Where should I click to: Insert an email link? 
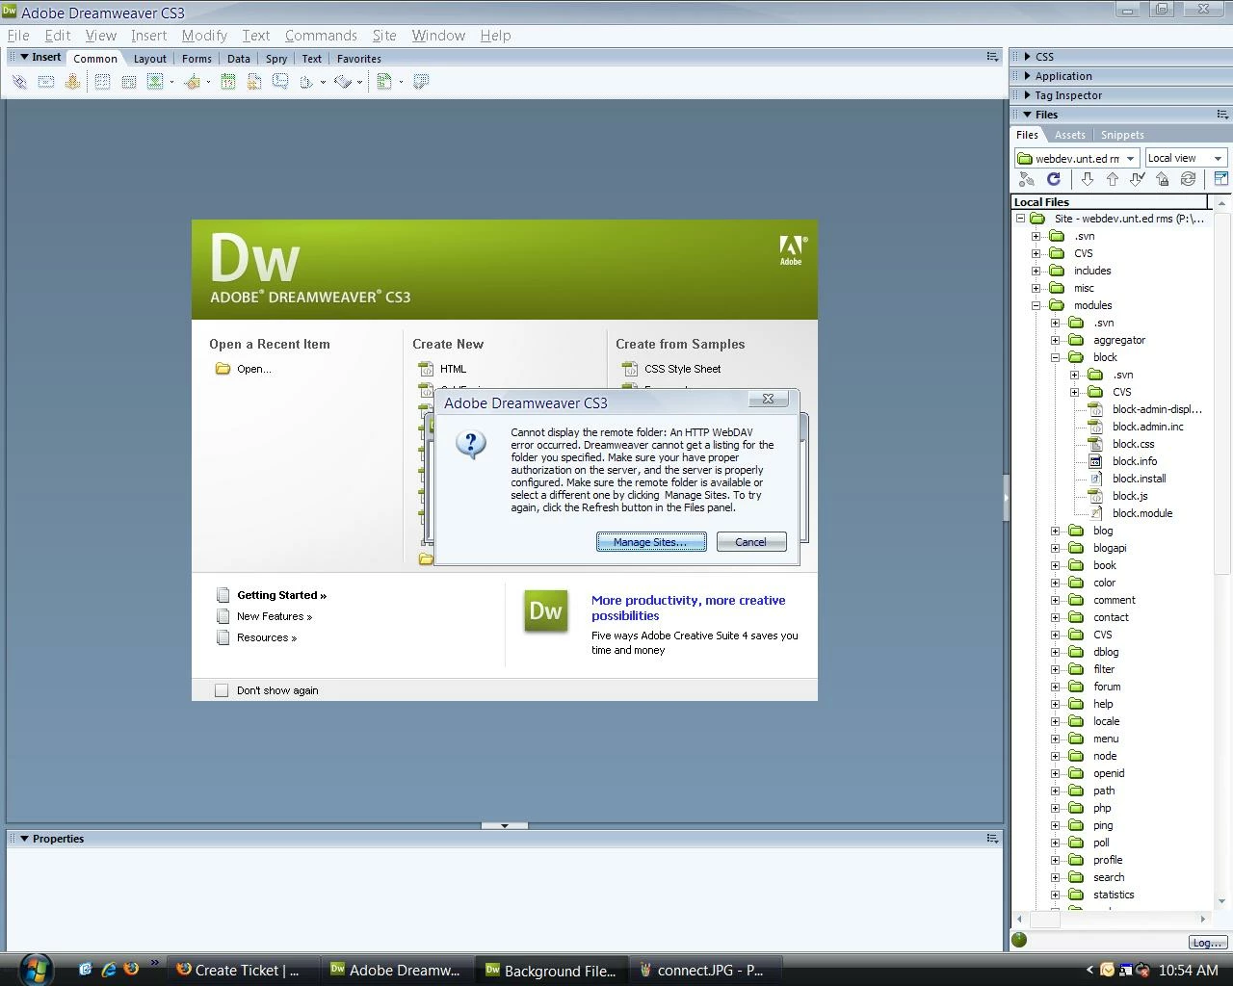click(45, 82)
